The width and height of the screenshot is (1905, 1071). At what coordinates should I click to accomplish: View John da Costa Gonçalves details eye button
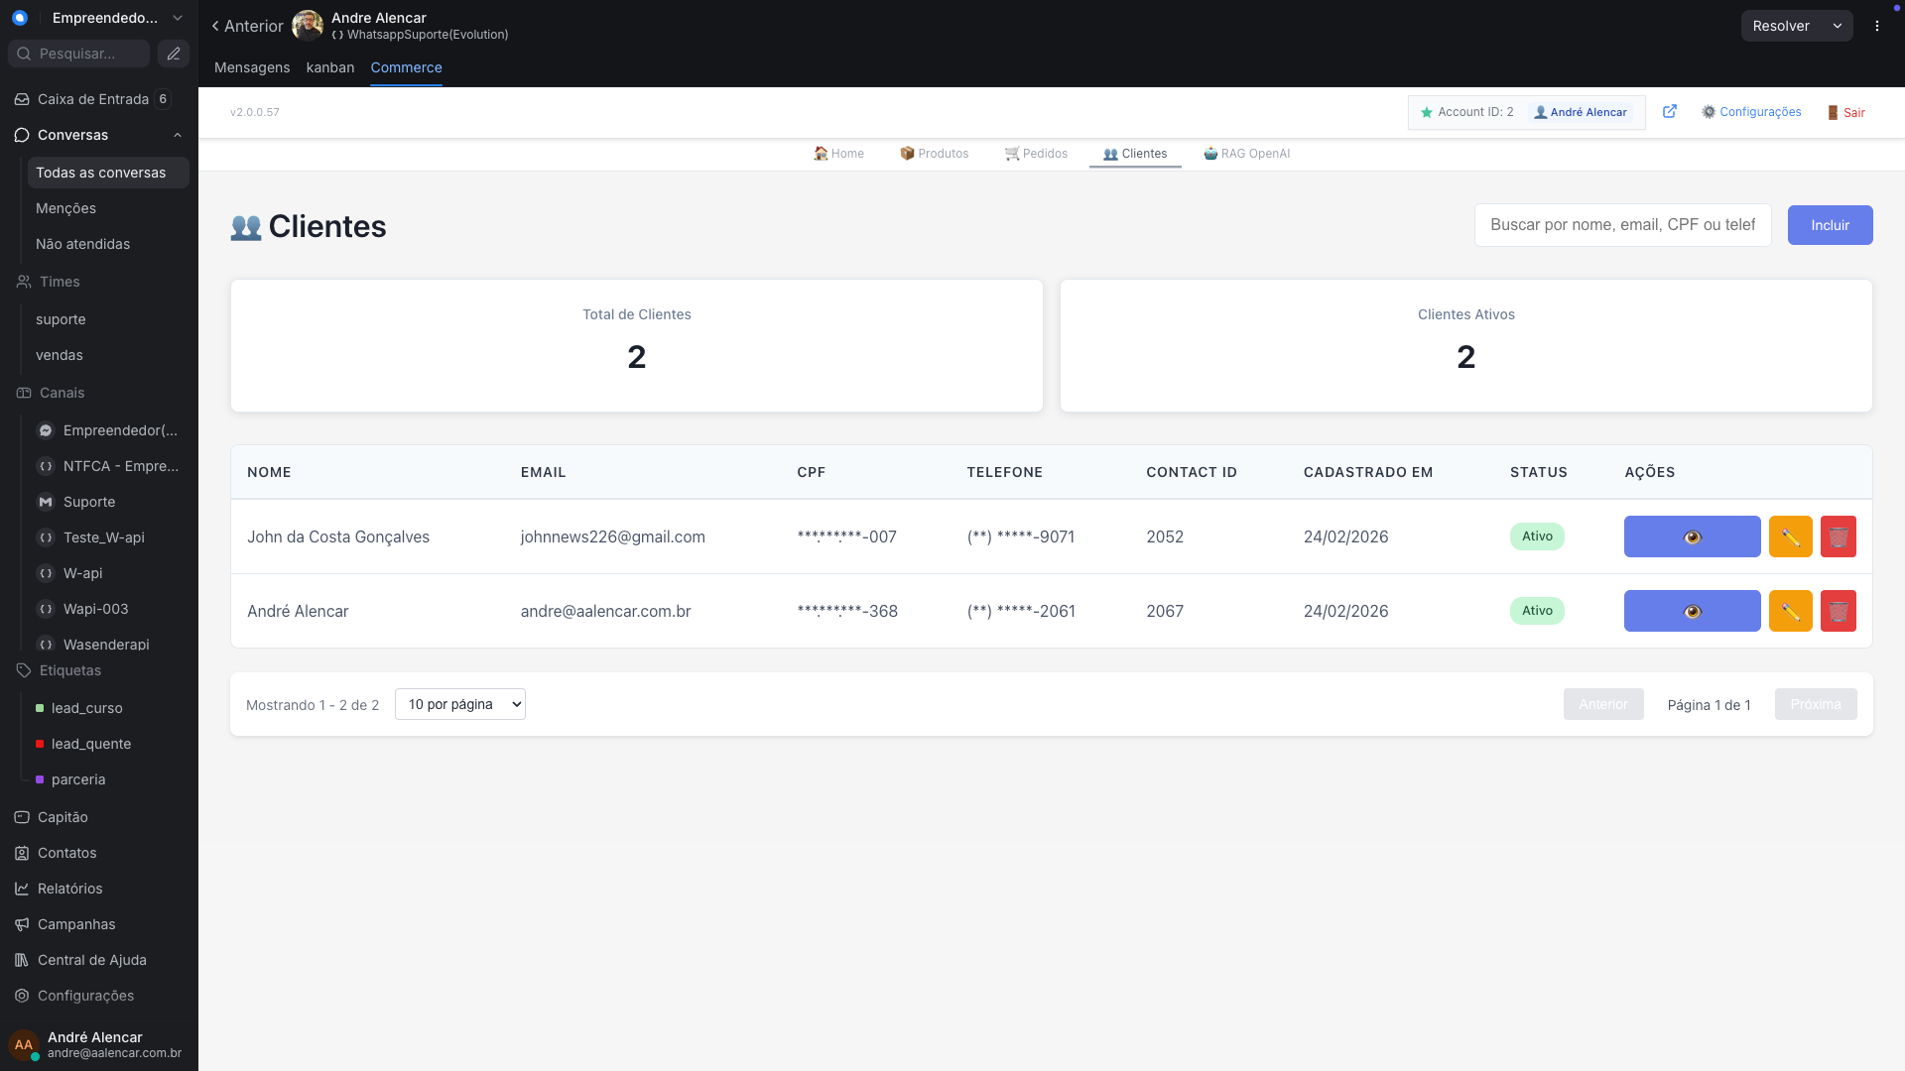point(1692,536)
